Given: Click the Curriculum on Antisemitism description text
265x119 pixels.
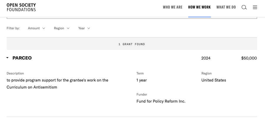Looking at the screenshot, I should (32, 87).
